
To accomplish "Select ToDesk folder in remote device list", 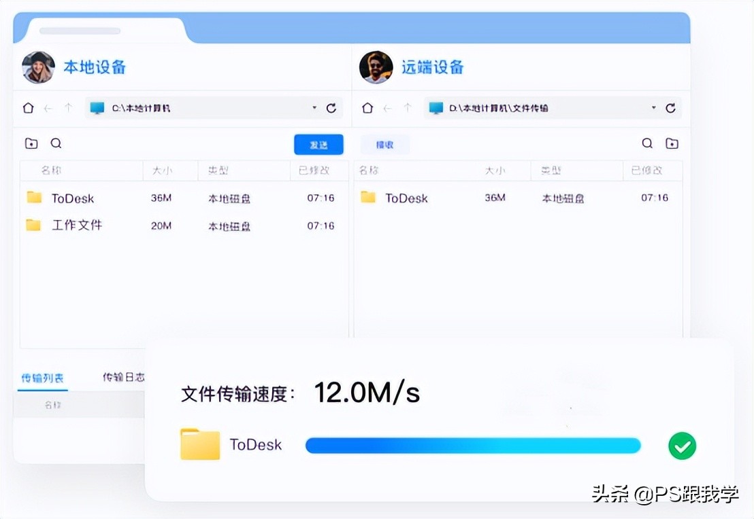I will [406, 198].
